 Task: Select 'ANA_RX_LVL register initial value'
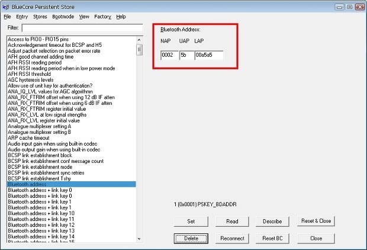point(72,120)
